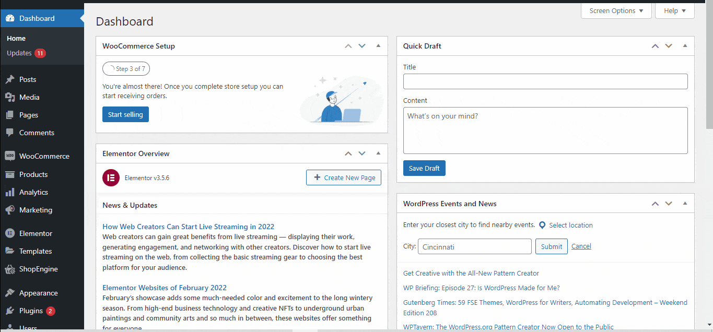Viewport: 713px width, 332px height.
Task: Move WordPress Events and News panel down
Action: point(669,204)
